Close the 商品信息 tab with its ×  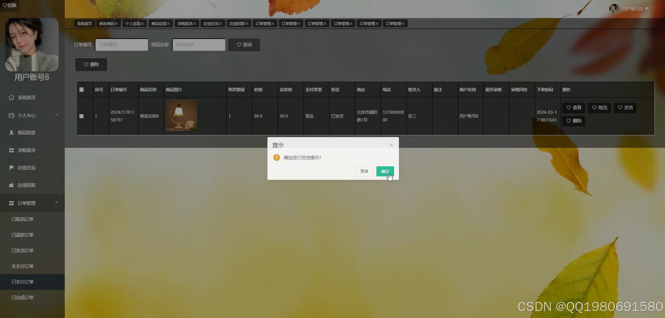169,24
